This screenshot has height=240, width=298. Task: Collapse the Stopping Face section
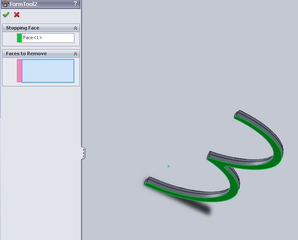click(76, 28)
